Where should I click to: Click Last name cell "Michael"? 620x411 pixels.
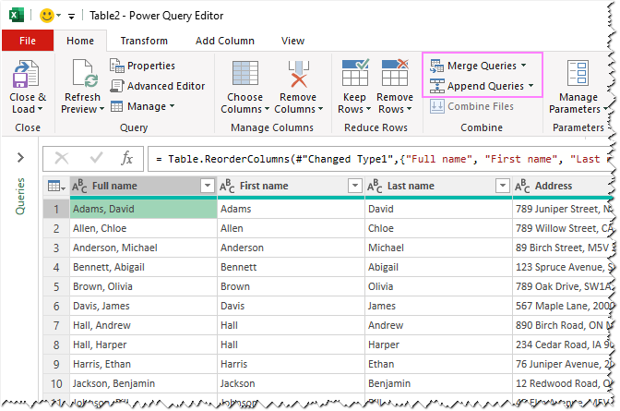pyautogui.click(x=438, y=248)
